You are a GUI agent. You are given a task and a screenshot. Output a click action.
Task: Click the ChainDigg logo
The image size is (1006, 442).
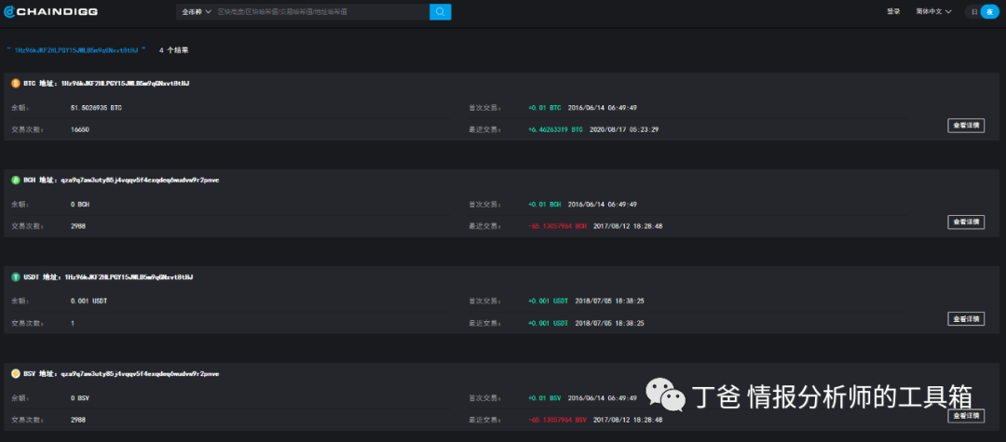click(x=51, y=11)
